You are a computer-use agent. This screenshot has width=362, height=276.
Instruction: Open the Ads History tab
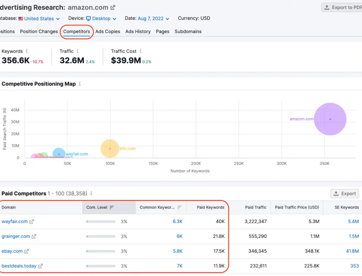click(x=138, y=31)
